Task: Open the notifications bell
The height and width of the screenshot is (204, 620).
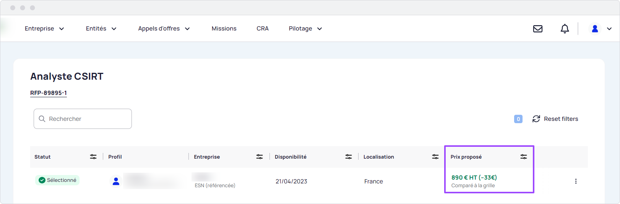Action: click(565, 29)
